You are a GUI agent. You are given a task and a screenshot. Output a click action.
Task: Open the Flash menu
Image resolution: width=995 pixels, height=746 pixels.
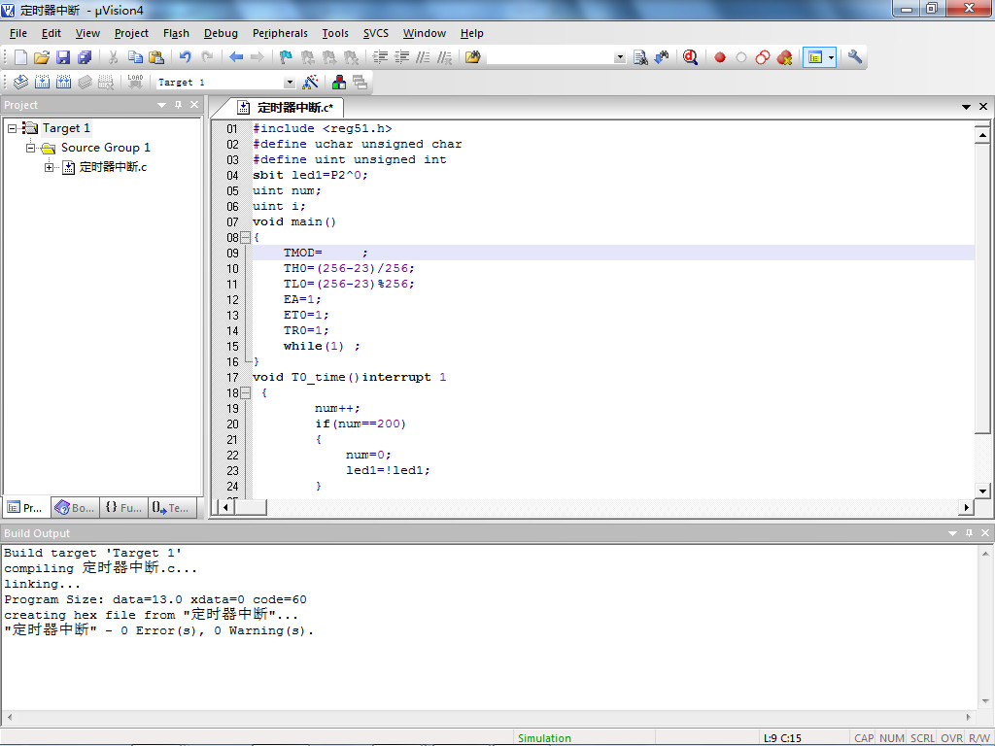176,33
